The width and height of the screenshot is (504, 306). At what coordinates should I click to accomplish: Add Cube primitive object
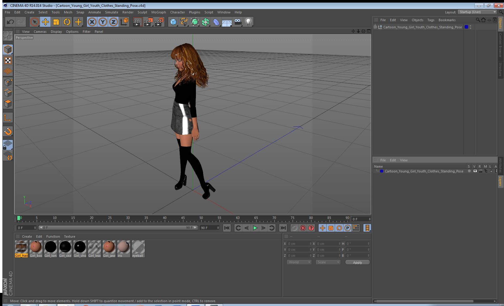pyautogui.click(x=173, y=22)
